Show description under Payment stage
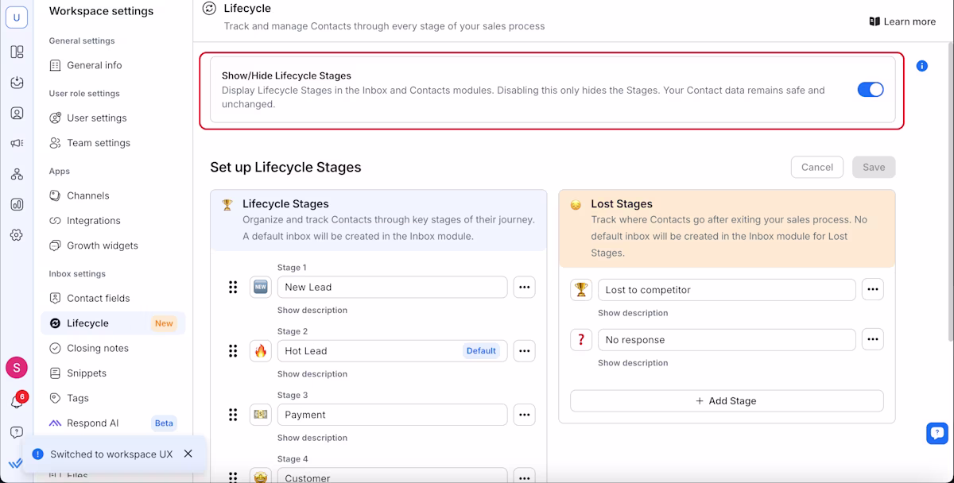Screen dimensions: 954x483 click(x=312, y=438)
